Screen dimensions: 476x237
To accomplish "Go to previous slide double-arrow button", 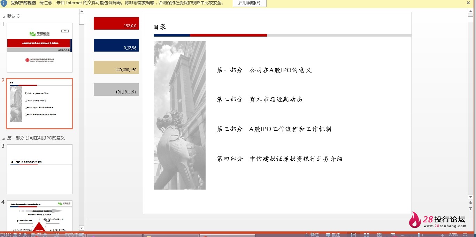I will click(470, 202).
